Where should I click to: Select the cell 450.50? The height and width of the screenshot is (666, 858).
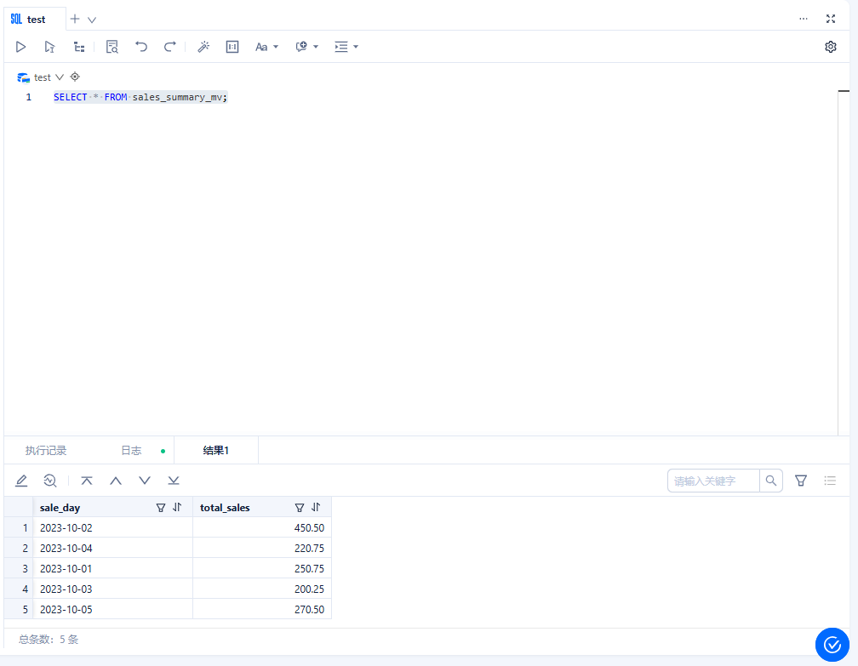(x=262, y=528)
